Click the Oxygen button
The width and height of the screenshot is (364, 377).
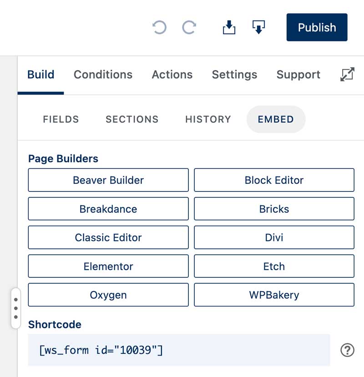tap(108, 295)
